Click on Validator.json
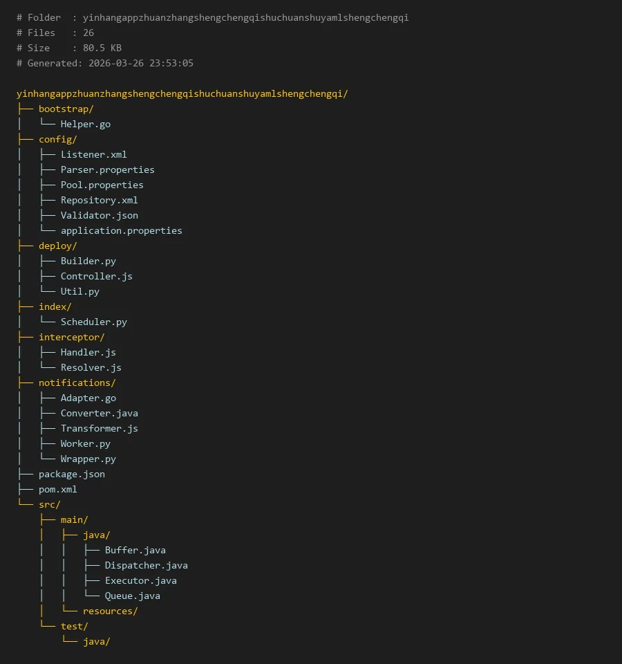The height and width of the screenshot is (664, 622). point(99,215)
